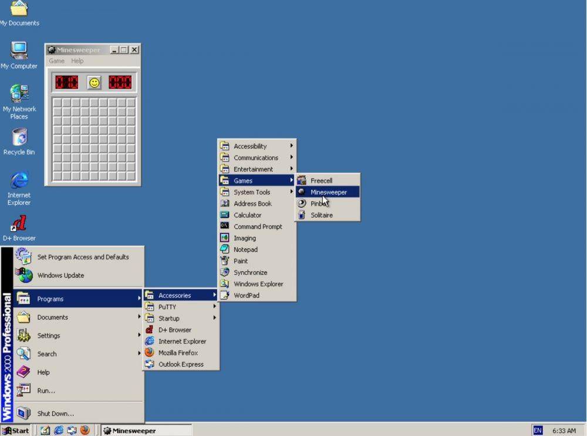Choose Shut Down... in Start menu
The image size is (587, 436).
(x=78, y=413)
